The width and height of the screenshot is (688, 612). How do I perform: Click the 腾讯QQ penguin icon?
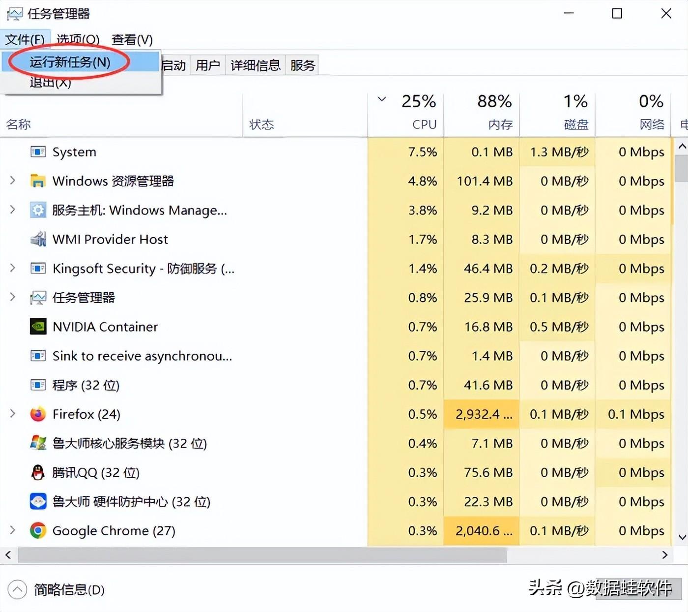pyautogui.click(x=38, y=472)
